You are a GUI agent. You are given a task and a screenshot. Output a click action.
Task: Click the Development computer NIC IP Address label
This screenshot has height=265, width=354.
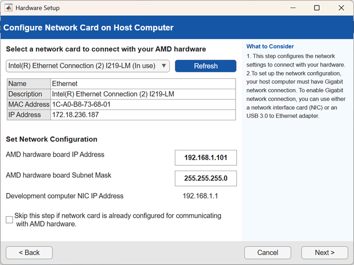pos(64,196)
